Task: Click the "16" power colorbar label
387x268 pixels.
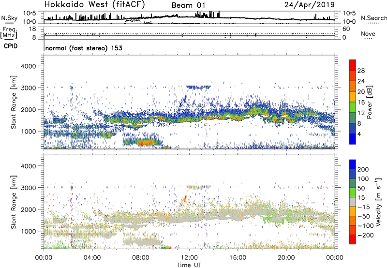Action: click(361, 103)
